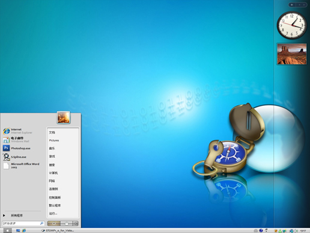Viewport: 310px width, 233px height.
Task: Open the STOMPr taskbar window button
Action: pos(58,231)
